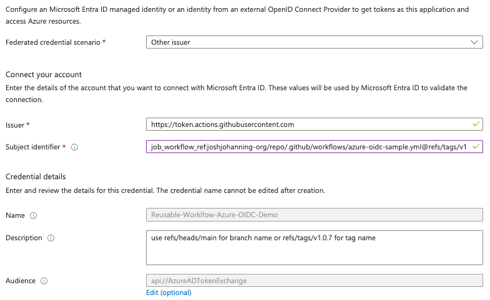490x300 pixels.
Task: Click the Subject identifier label text
Action: pos(32,147)
